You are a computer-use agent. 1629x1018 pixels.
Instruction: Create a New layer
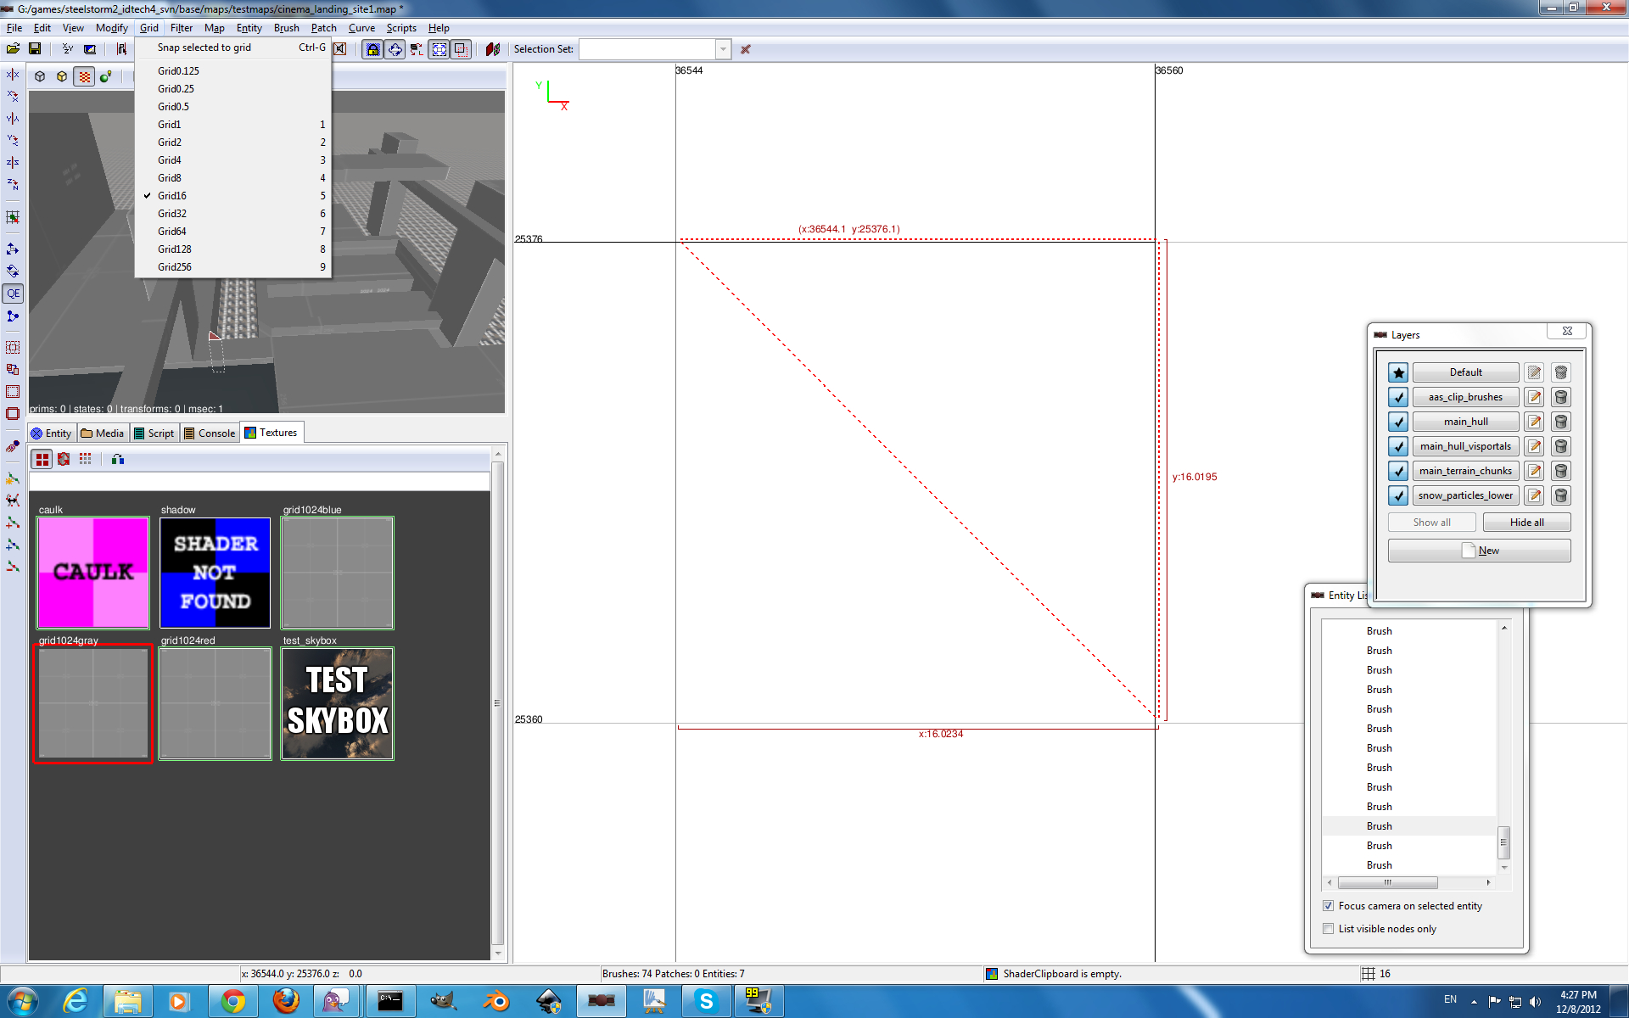pyautogui.click(x=1479, y=551)
